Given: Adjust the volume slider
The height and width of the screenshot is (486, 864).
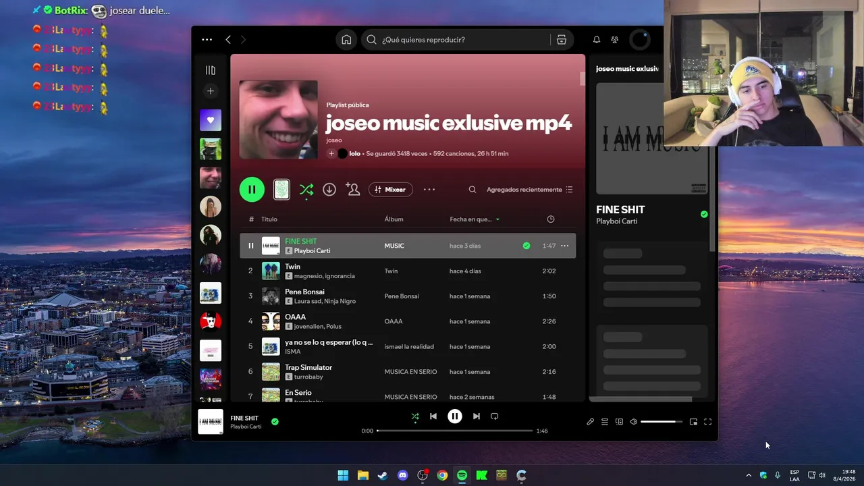Looking at the screenshot, I should 661,422.
